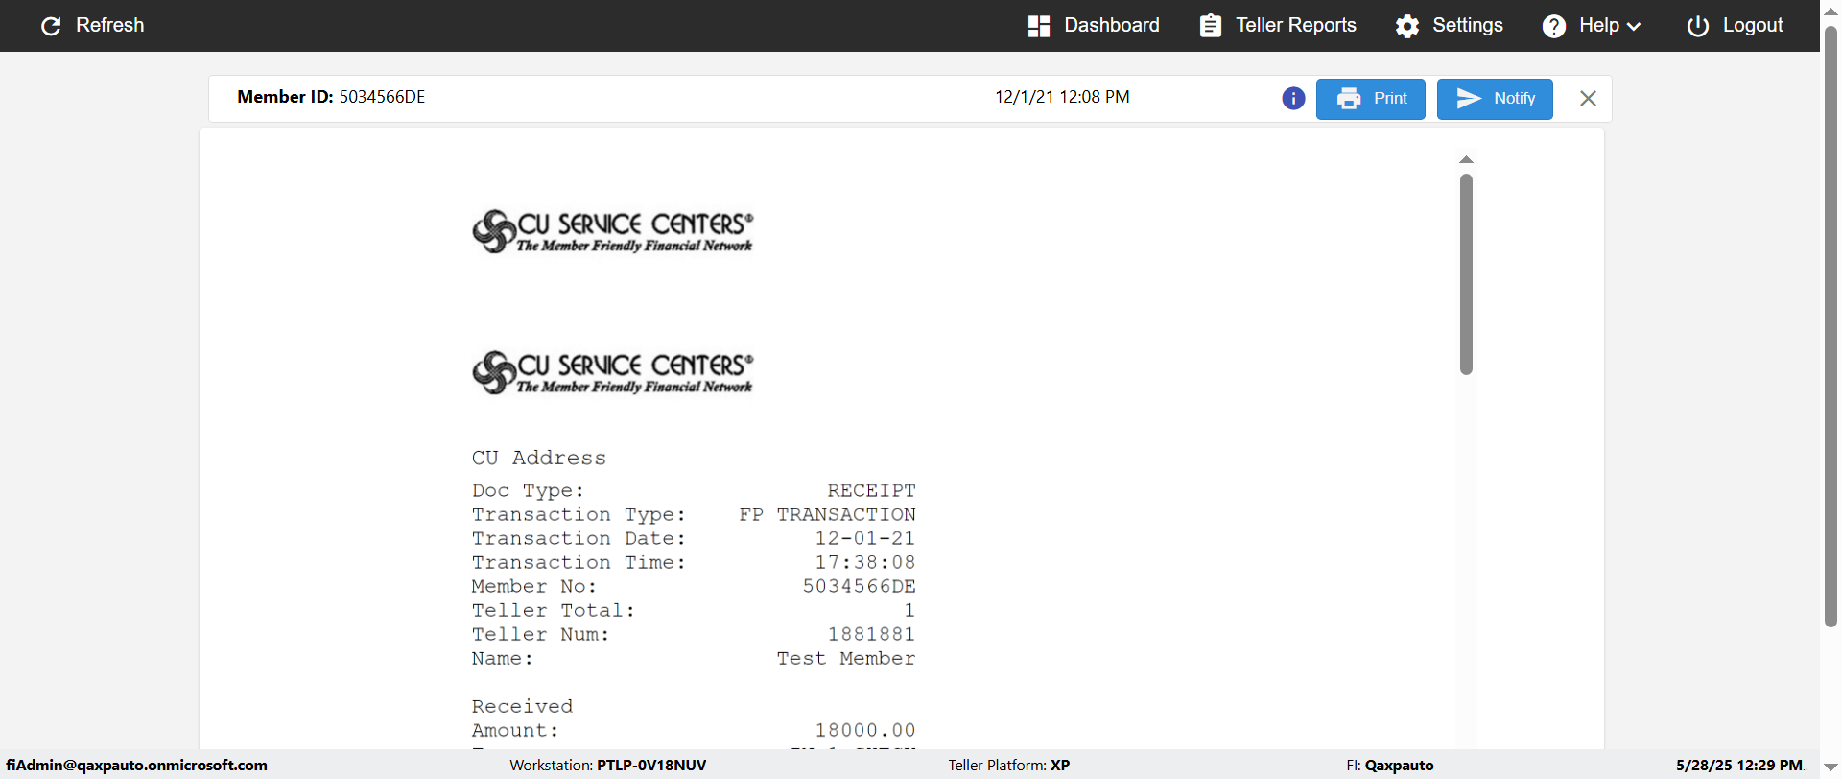The width and height of the screenshot is (1842, 779).
Task: Click the page scroll down arrow
Action: pos(1830,767)
